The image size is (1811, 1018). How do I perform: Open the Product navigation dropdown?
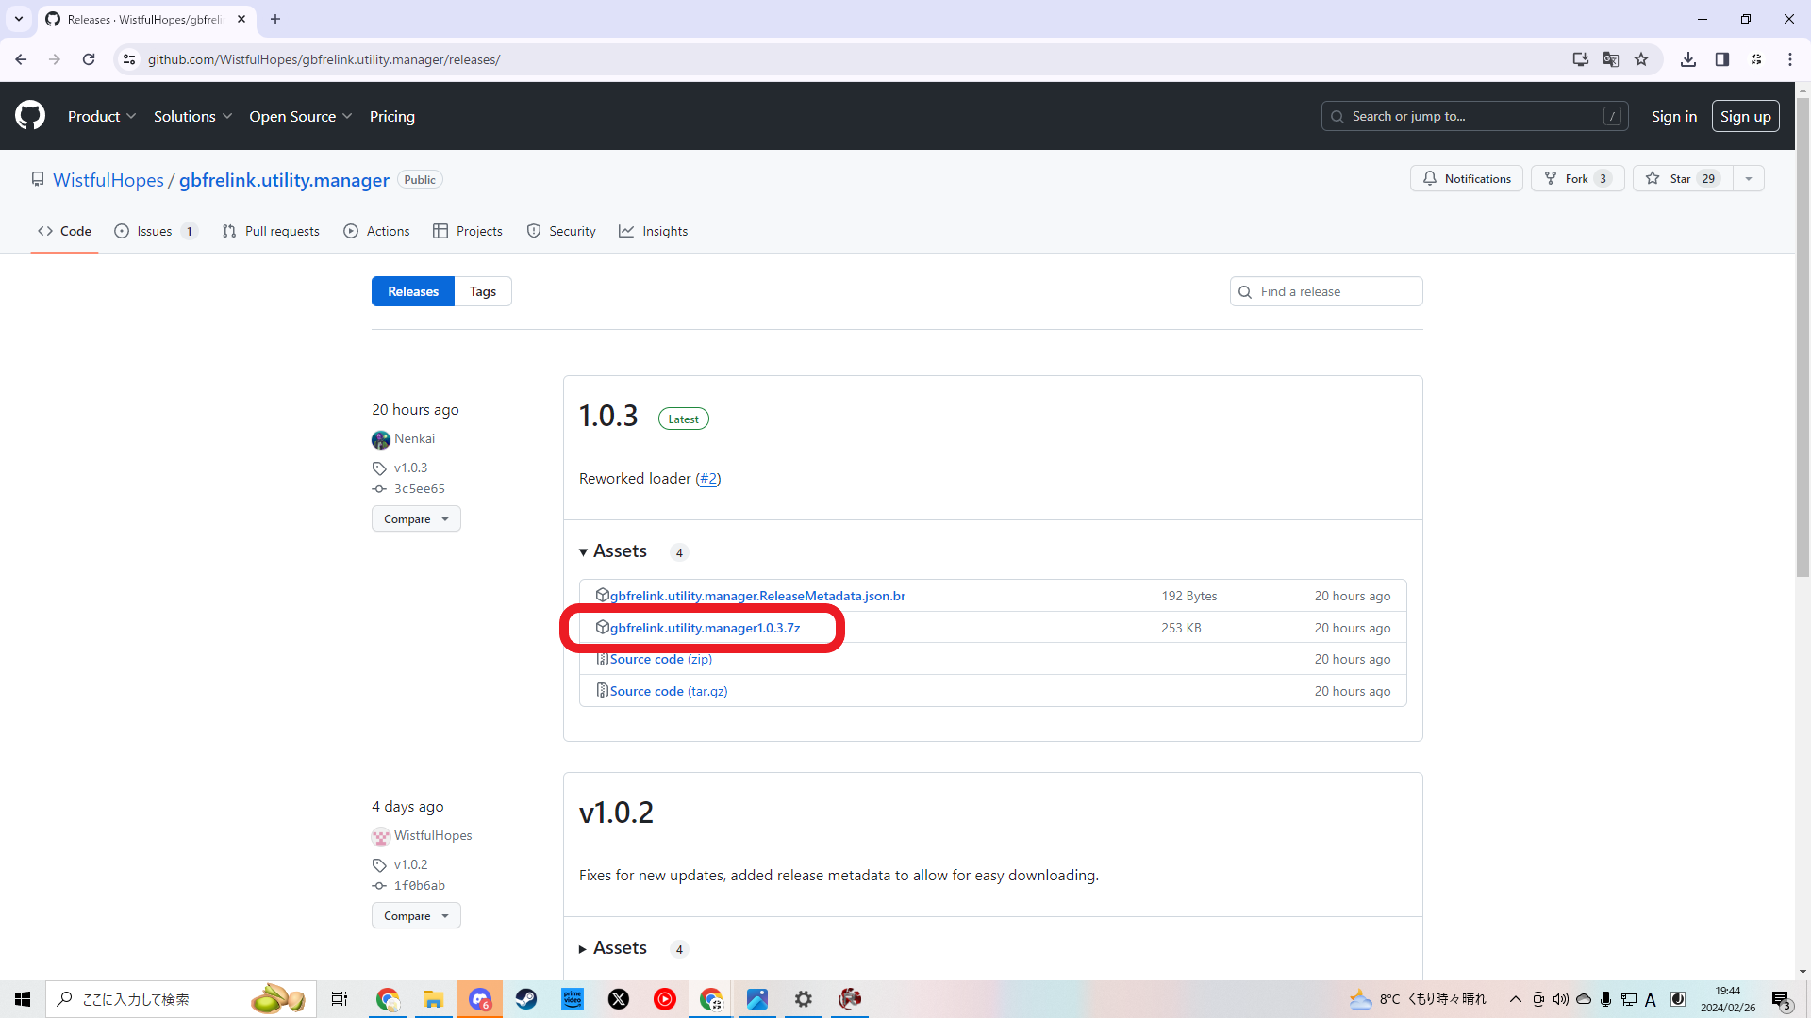(x=102, y=116)
